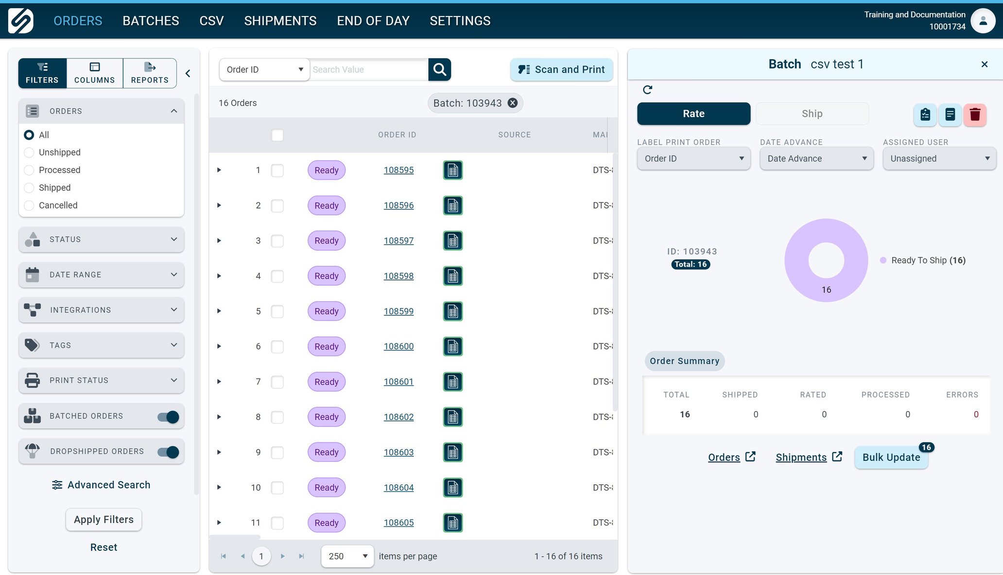Select the Shipped radio button
The height and width of the screenshot is (575, 1003).
point(29,188)
